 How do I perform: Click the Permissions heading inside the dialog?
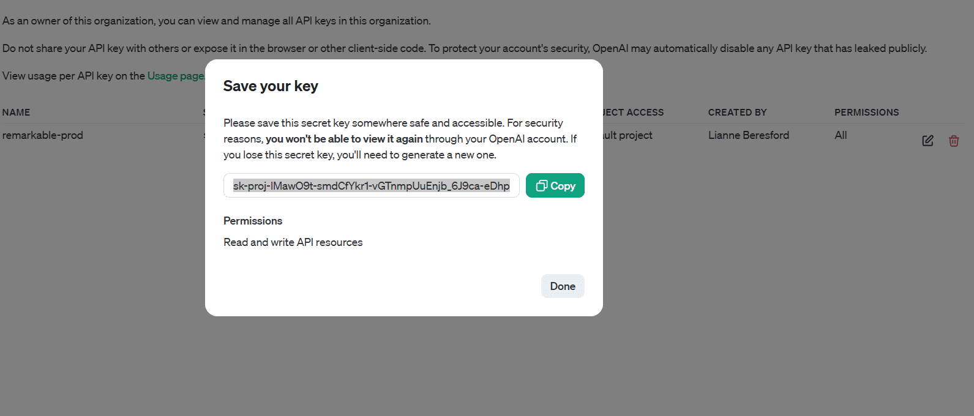coord(253,220)
